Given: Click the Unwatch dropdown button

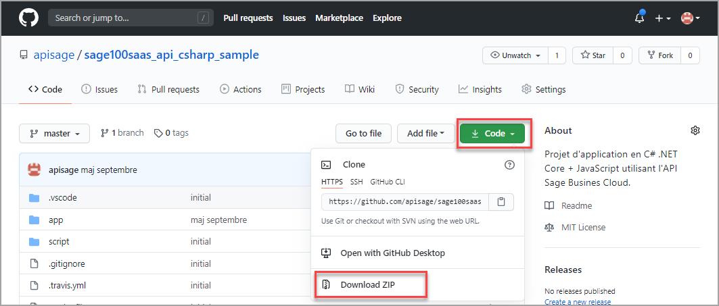Looking at the screenshot, I should [x=515, y=55].
